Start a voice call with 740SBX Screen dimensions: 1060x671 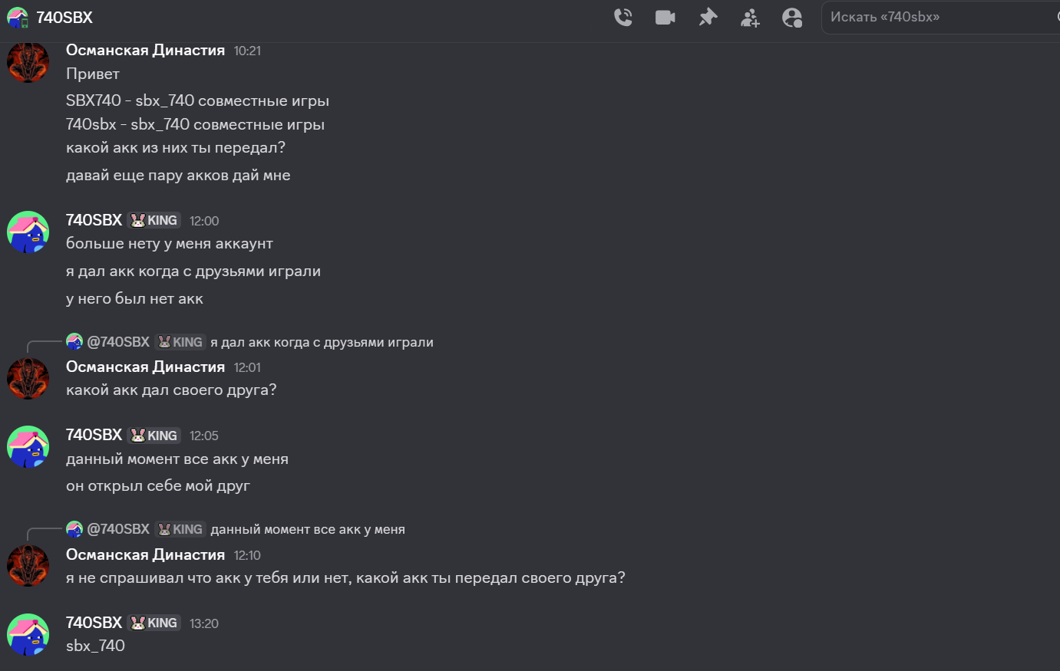click(623, 17)
